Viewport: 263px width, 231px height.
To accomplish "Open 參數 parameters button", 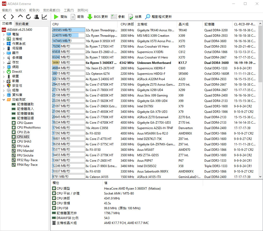I will [x=118, y=17].
